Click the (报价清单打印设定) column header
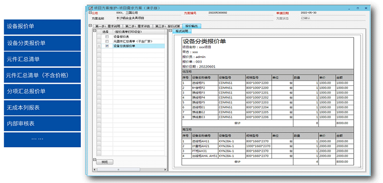Viewport: 383px width, 183px height. point(139,32)
